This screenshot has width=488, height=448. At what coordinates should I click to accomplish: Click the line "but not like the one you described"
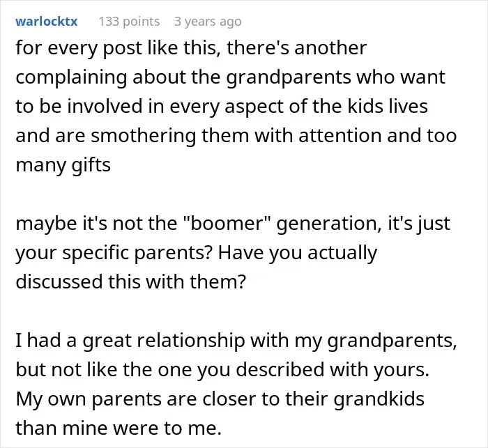click(222, 369)
